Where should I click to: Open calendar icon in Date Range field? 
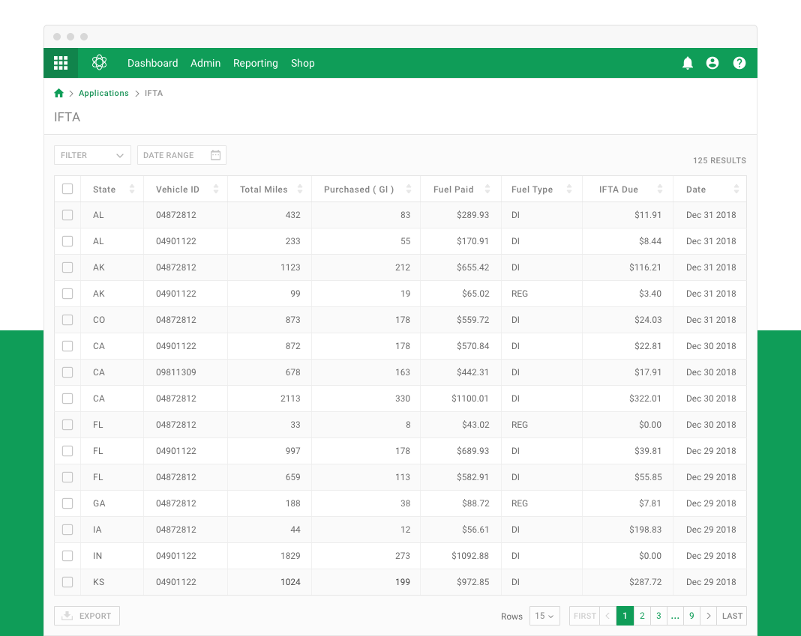tap(215, 155)
